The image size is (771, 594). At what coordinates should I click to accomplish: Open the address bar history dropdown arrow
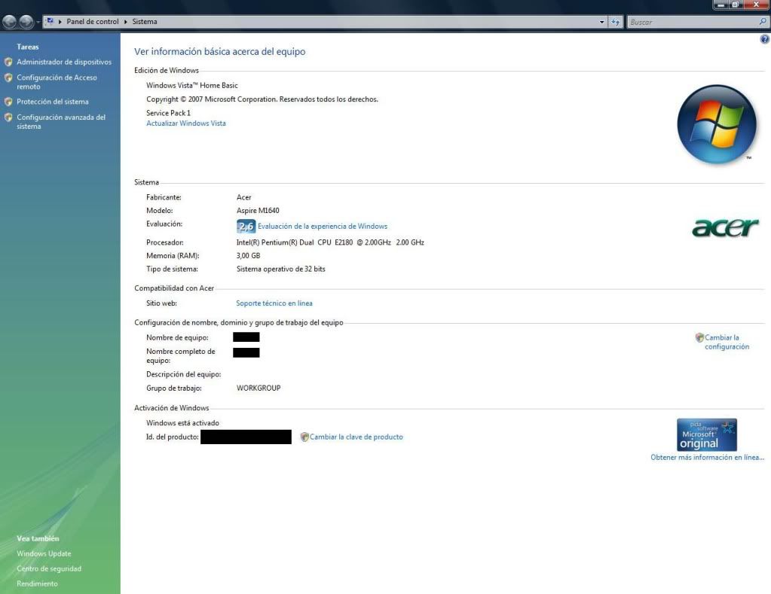602,22
